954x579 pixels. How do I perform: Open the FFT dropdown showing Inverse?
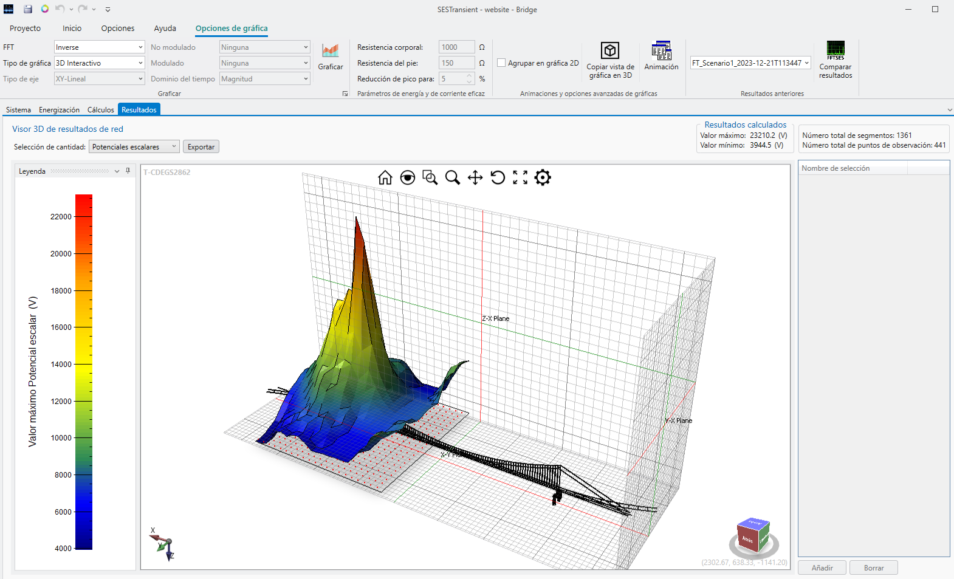100,47
